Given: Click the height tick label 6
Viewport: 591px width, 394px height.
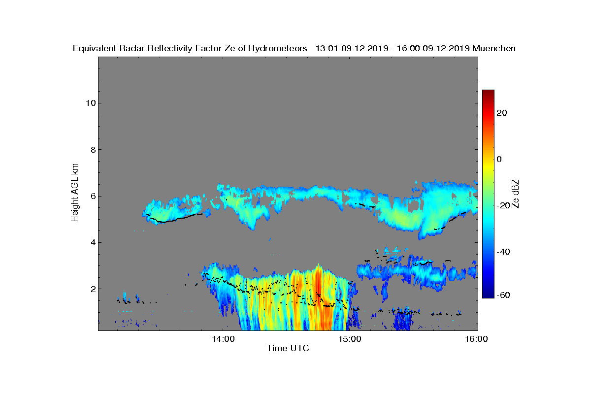Looking at the screenshot, I should tap(92, 196).
